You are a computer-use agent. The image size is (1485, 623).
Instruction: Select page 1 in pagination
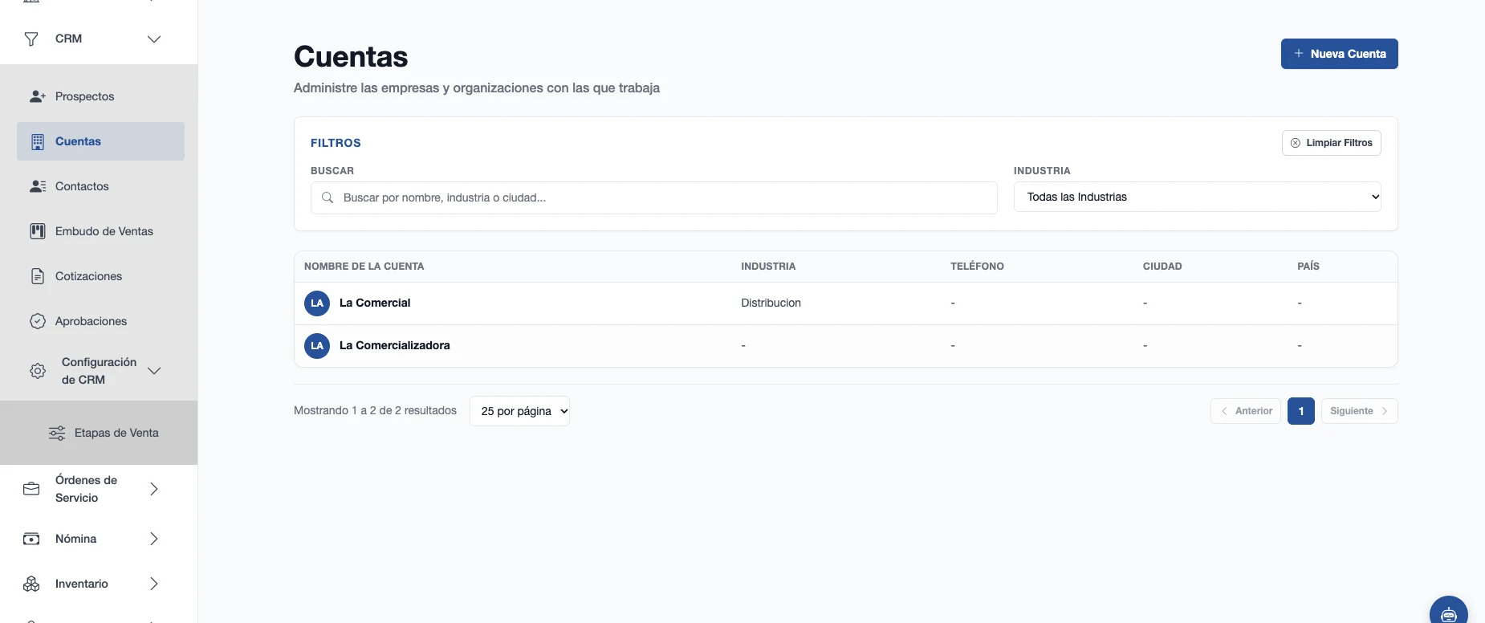pyautogui.click(x=1301, y=411)
